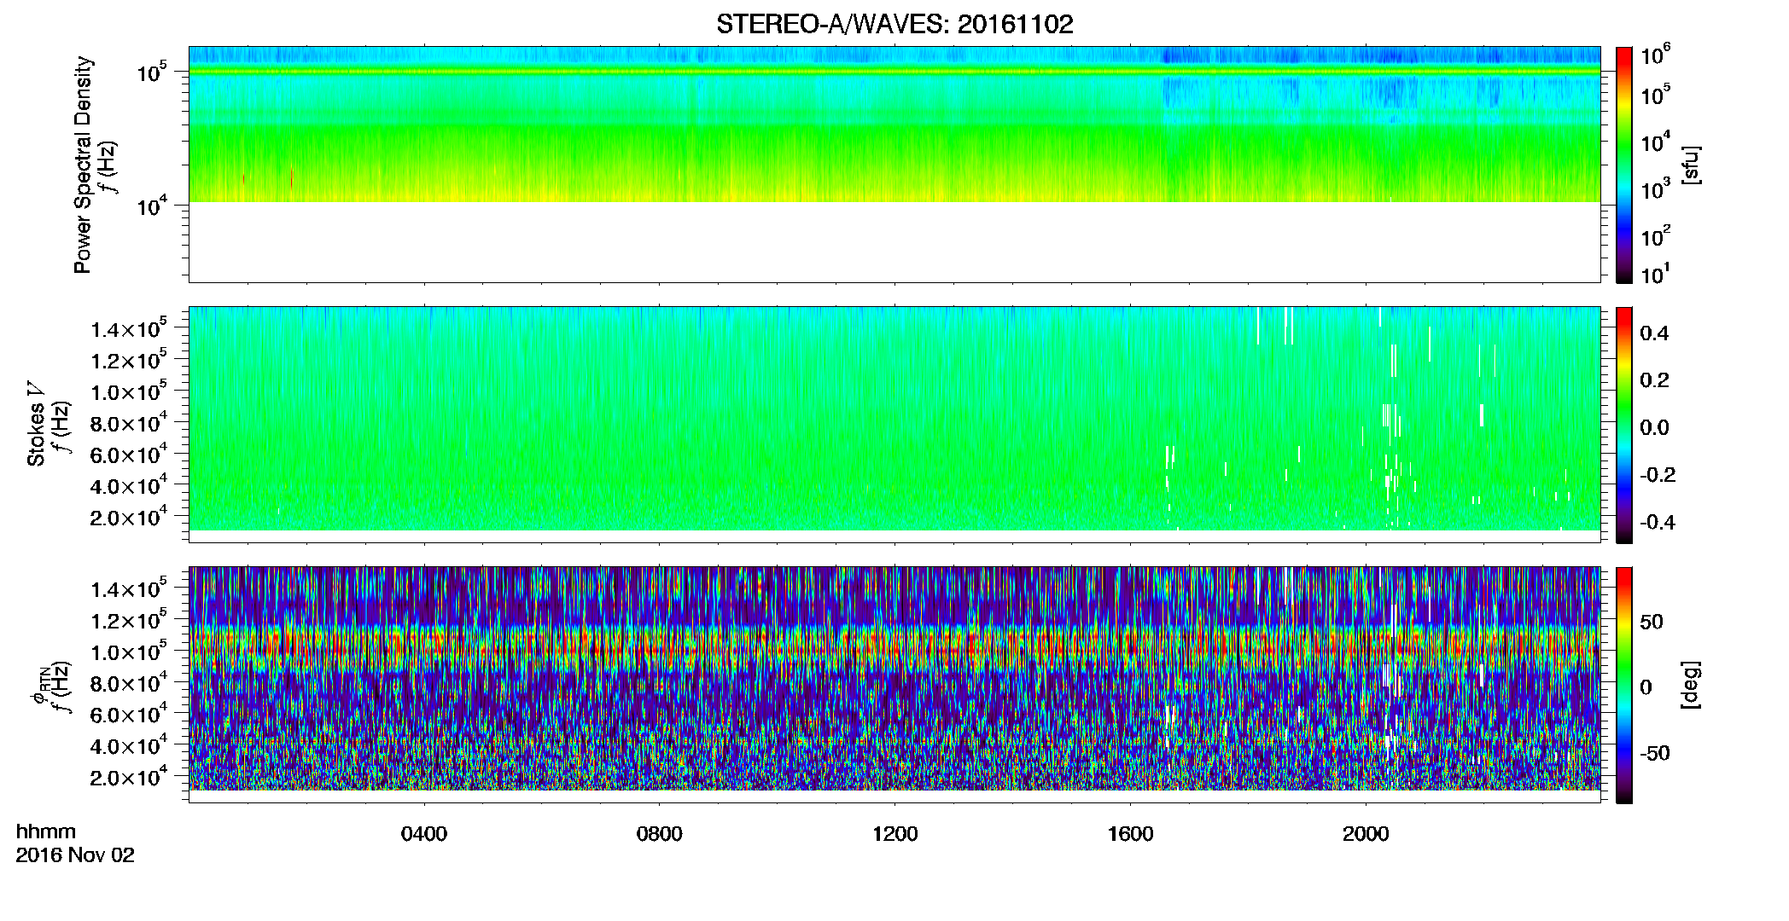The height and width of the screenshot is (921, 1789).
Task: Click the Power Spectral Density spectrogram panel
Action: 894,164
